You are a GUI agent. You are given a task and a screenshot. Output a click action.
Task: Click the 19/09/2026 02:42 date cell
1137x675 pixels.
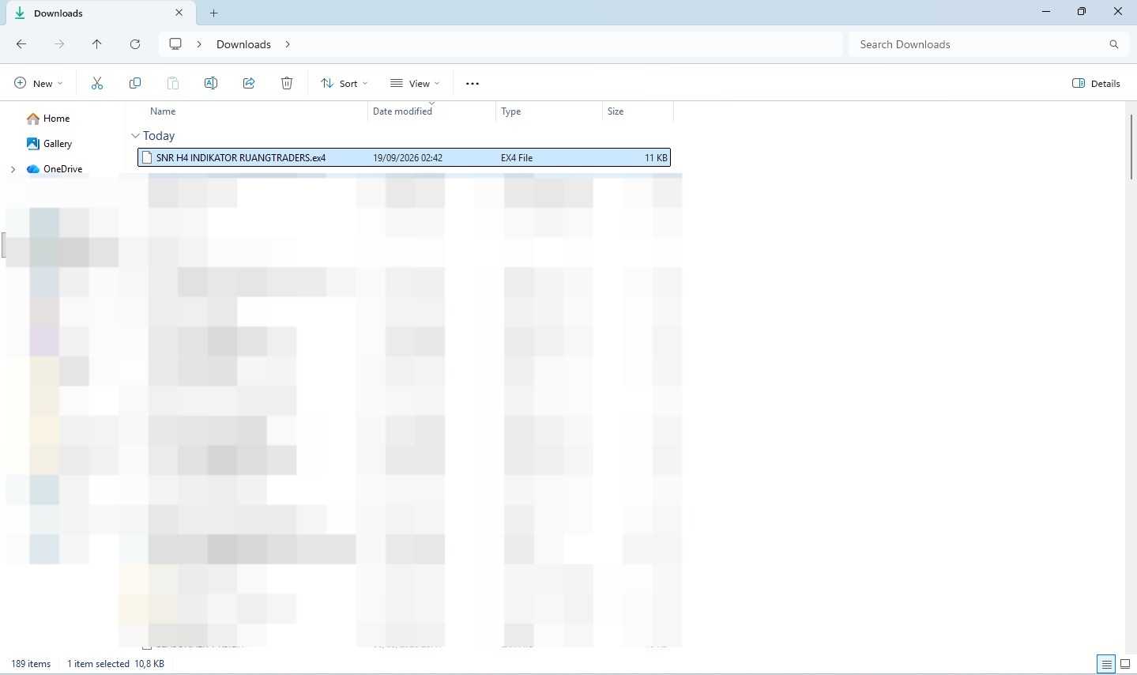point(408,157)
